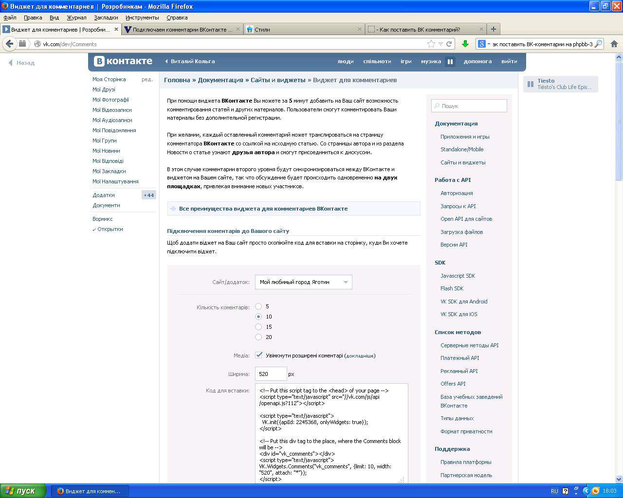
Task: Open the Закладки menu
Action: tap(106, 18)
